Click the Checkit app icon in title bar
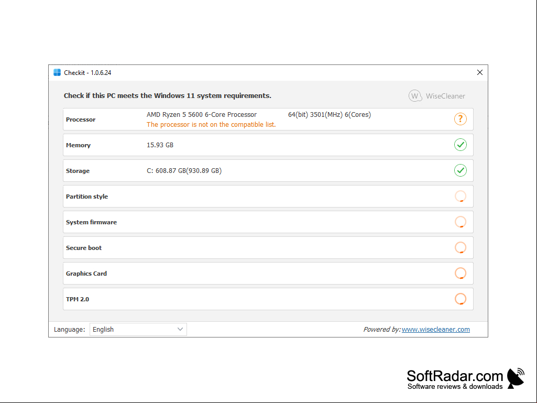The width and height of the screenshot is (537, 403). pos(57,73)
